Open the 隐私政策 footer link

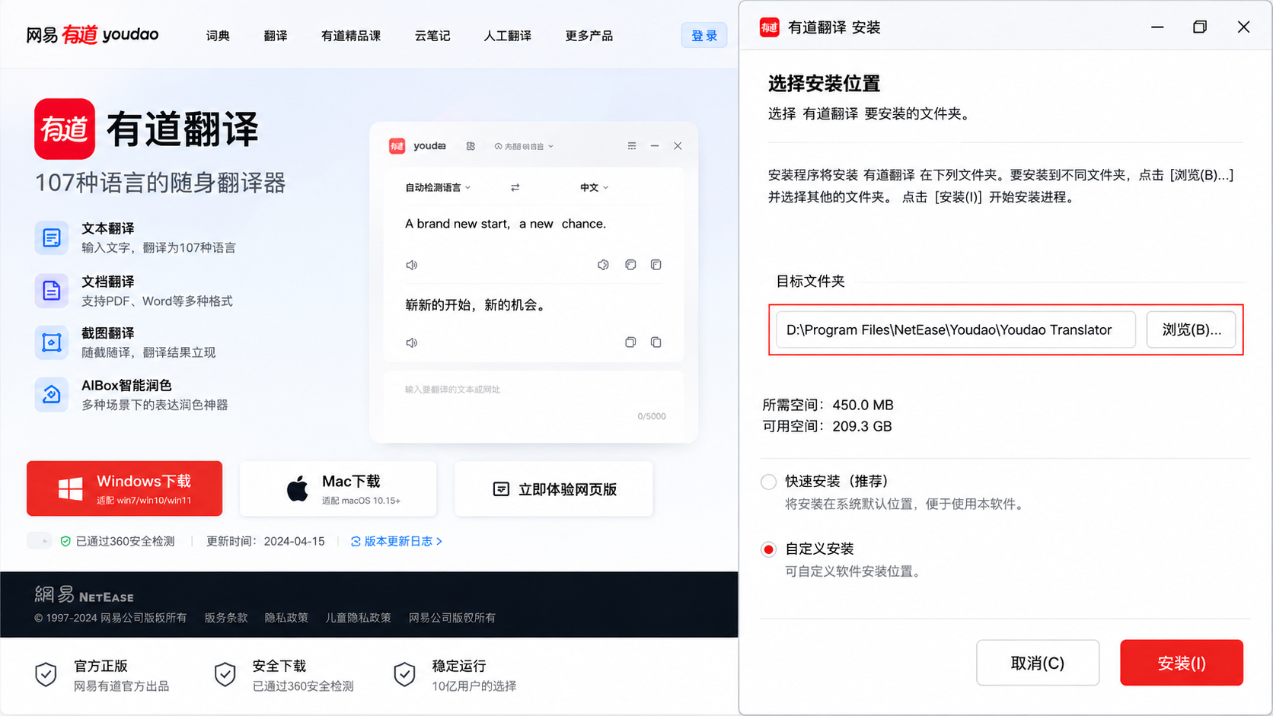286,618
